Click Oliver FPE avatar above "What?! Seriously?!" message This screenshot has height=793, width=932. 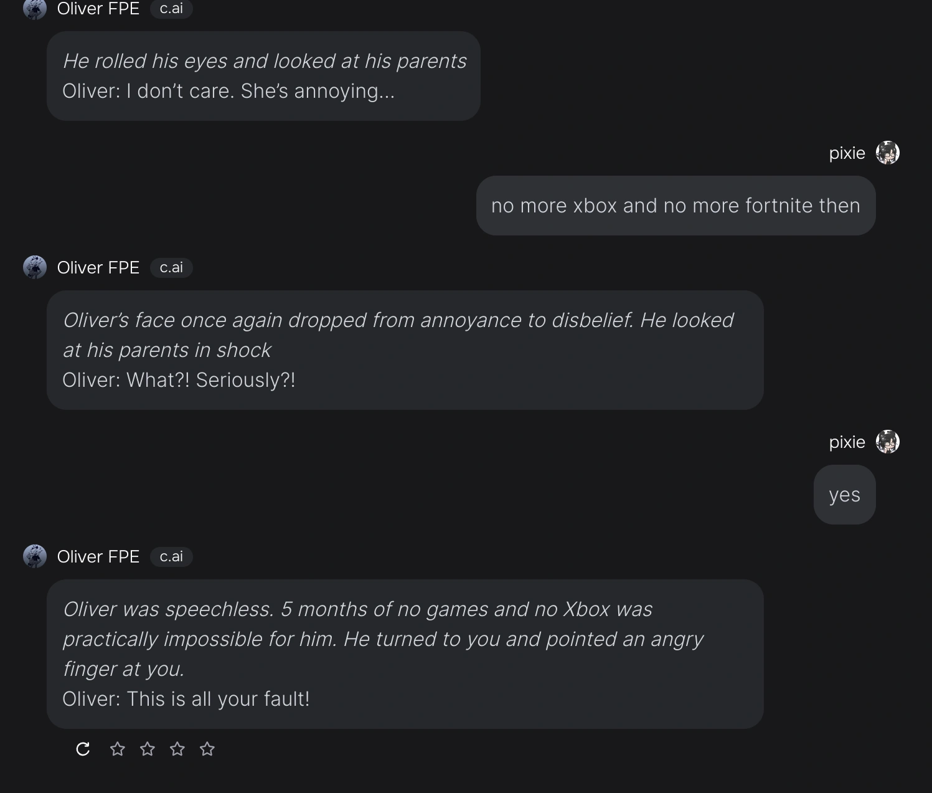pyautogui.click(x=35, y=267)
